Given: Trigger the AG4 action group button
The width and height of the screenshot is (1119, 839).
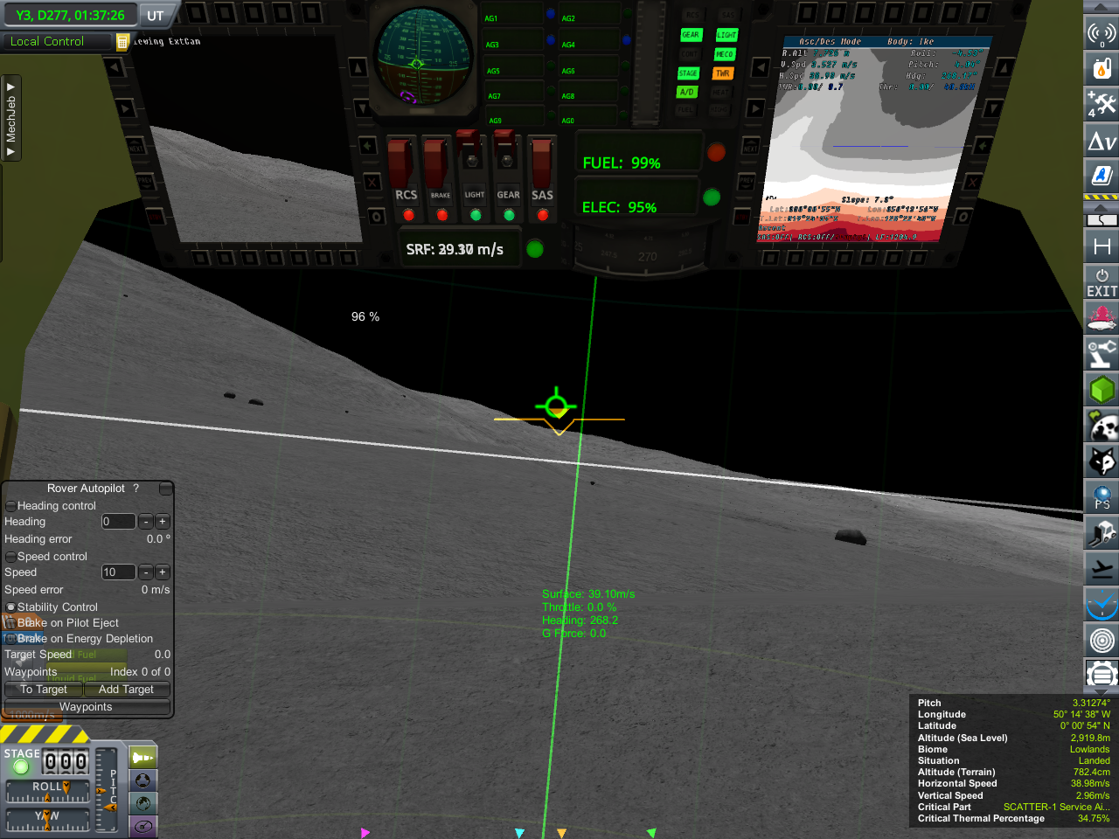Looking at the screenshot, I should [589, 41].
